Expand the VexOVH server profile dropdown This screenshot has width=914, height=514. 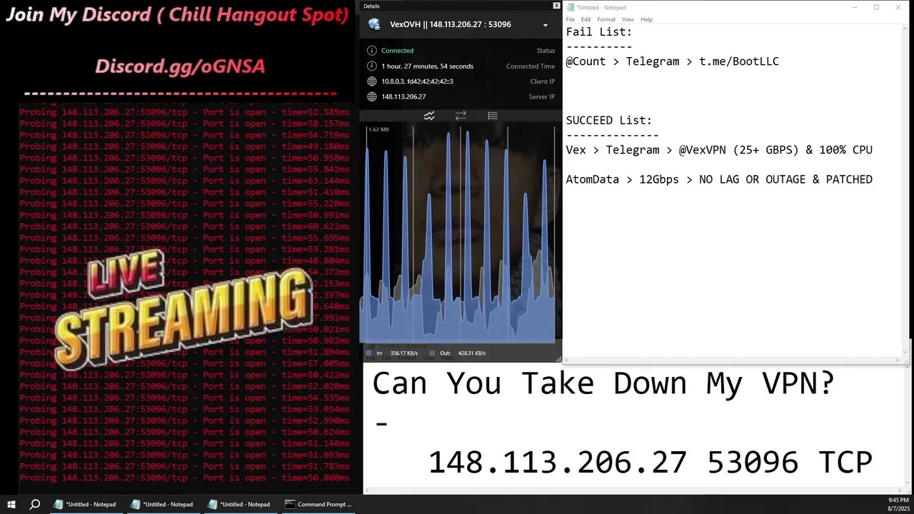(546, 25)
